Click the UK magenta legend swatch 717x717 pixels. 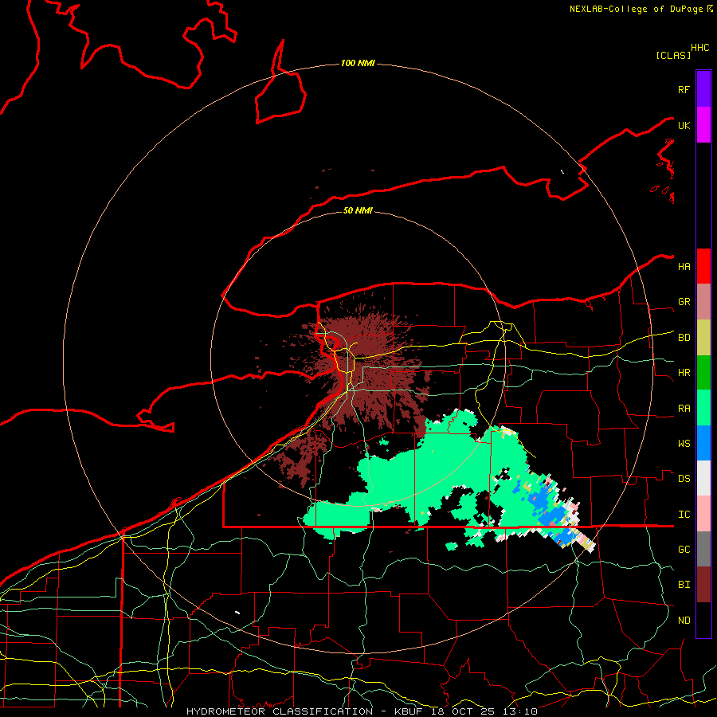click(703, 125)
